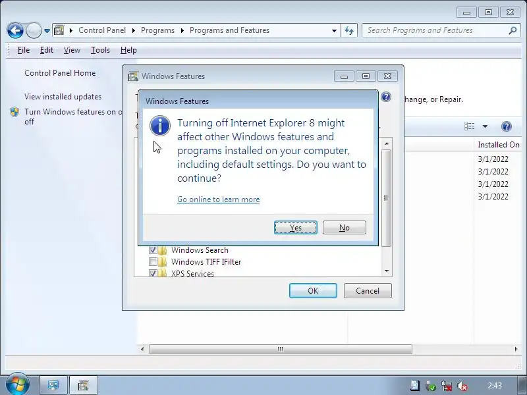This screenshot has height=395, width=527.
Task: Open the recent pages dropdown arrow
Action: 47,31
